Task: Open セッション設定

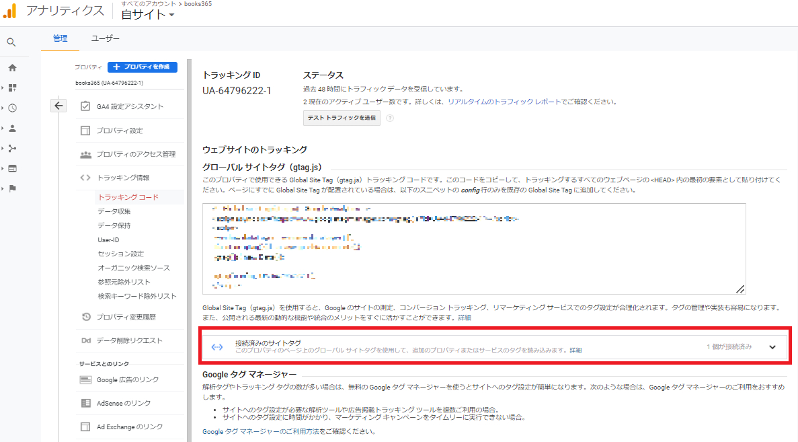Action: 120,254
